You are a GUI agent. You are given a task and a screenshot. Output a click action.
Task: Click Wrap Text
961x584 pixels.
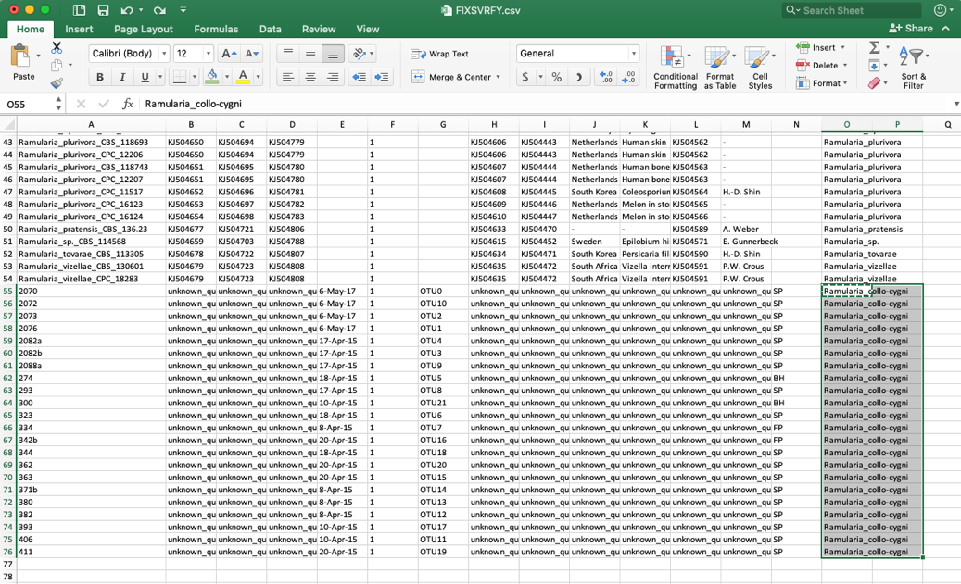(440, 54)
